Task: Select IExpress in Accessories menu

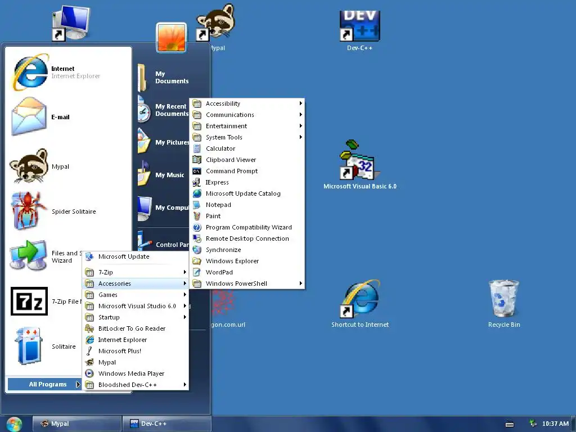Action: pos(247,182)
